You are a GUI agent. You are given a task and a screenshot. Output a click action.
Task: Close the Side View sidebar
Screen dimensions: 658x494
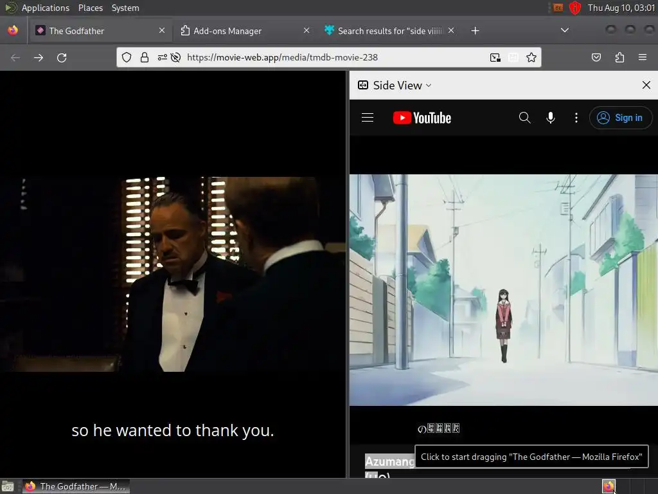point(646,86)
